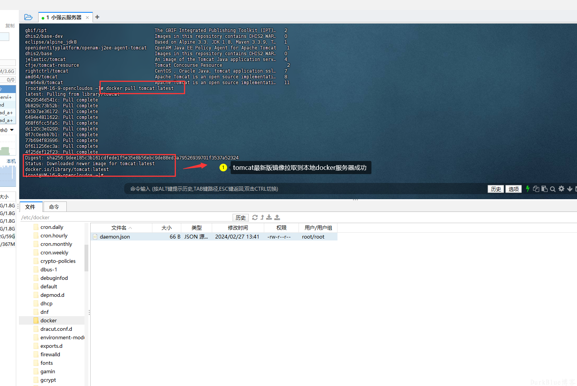Open the dbus-1 folder

pyautogui.click(x=49, y=269)
